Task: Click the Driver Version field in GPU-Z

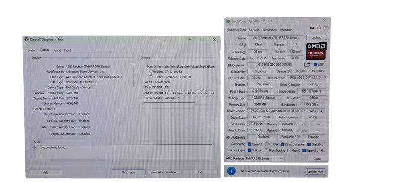Action: [286, 111]
